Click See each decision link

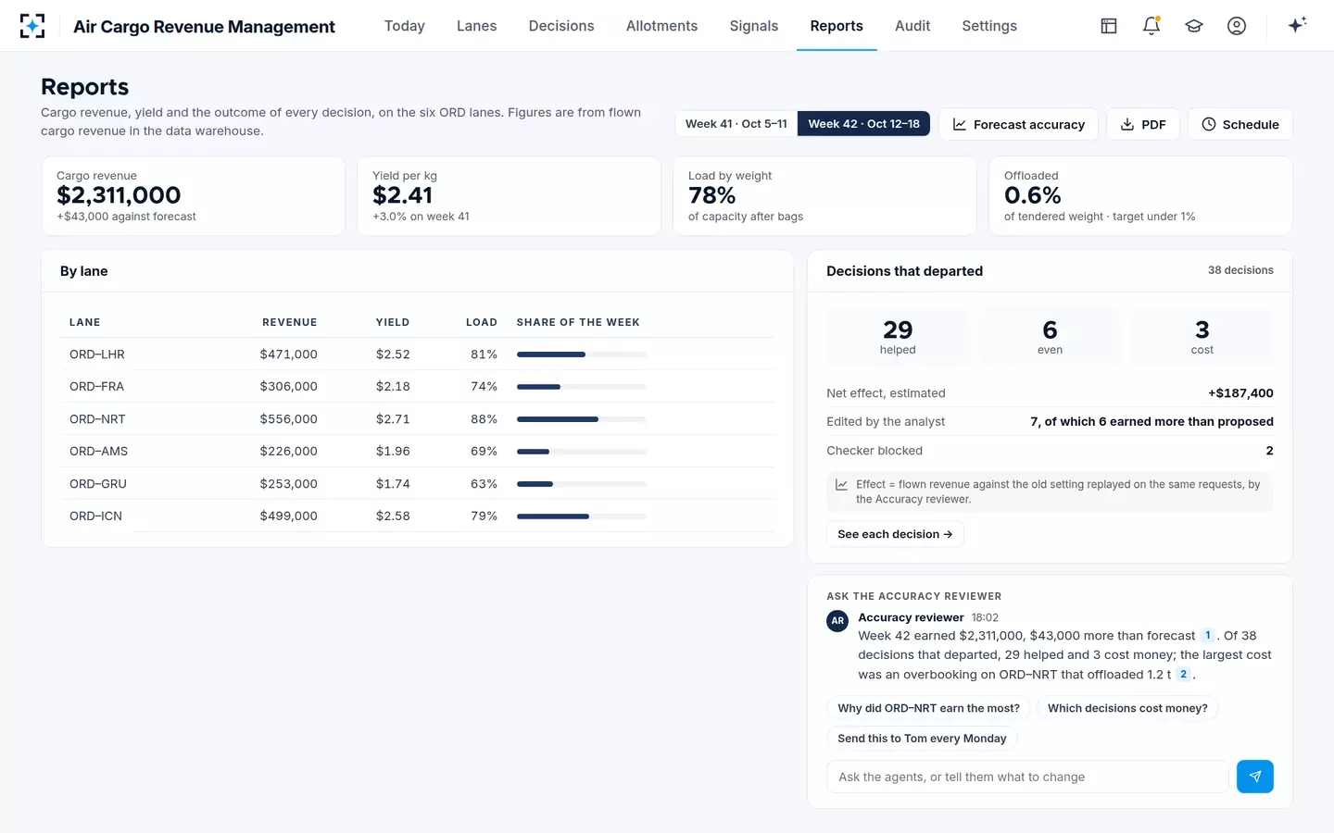[x=895, y=534]
